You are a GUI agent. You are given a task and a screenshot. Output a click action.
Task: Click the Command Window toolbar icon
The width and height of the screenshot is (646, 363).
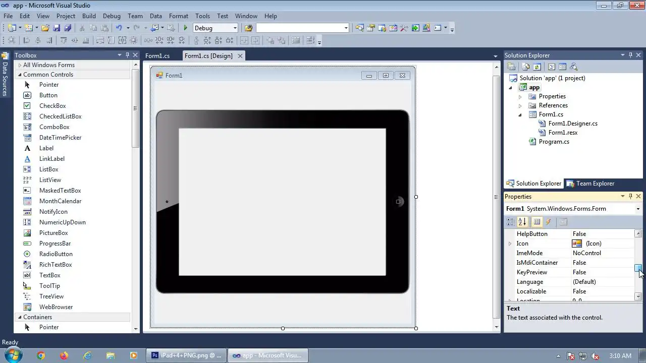[x=438, y=28]
